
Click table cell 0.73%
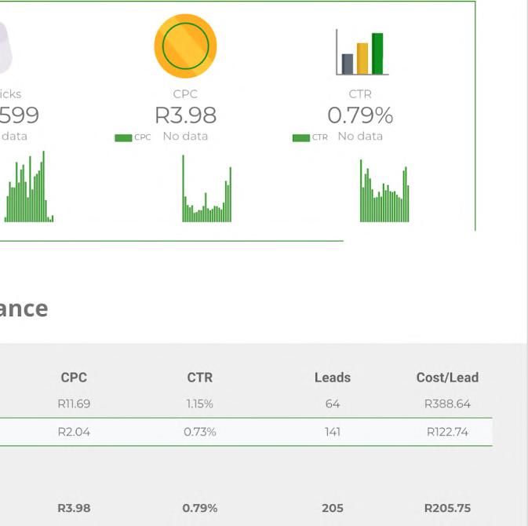(200, 432)
